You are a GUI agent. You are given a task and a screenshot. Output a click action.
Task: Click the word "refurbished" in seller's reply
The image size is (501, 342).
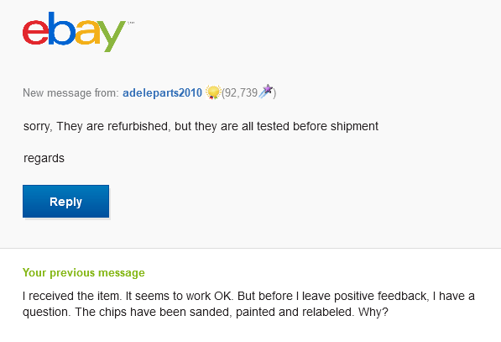click(139, 126)
